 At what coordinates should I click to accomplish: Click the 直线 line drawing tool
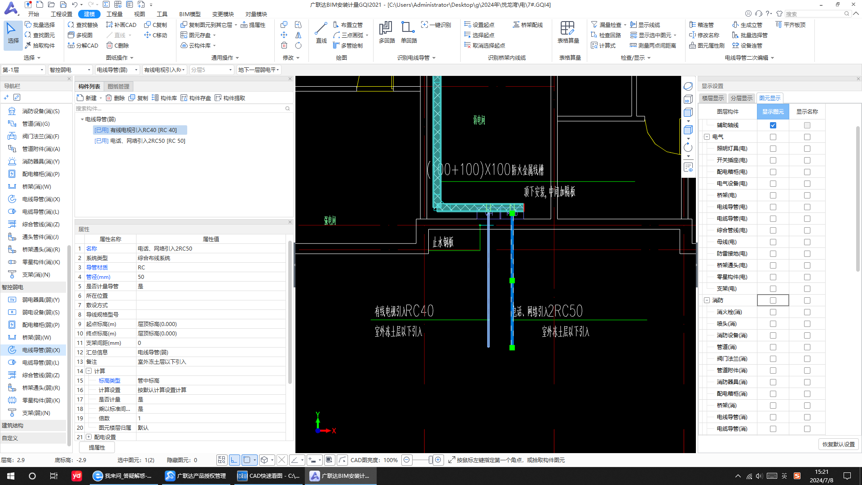point(321,33)
